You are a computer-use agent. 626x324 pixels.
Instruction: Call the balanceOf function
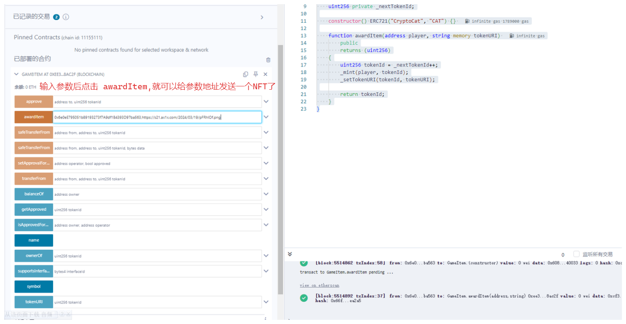34,194
